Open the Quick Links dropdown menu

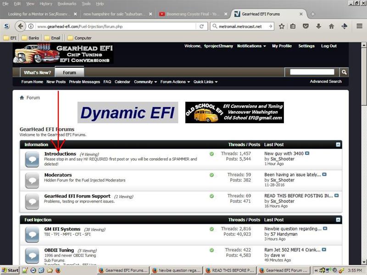click(205, 82)
